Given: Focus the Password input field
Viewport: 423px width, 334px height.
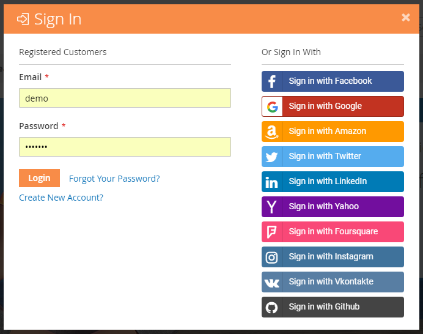Looking at the screenshot, I should [x=125, y=147].
